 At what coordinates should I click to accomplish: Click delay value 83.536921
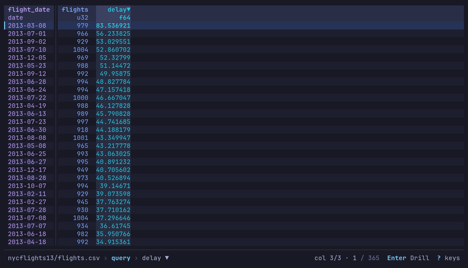[113, 26]
